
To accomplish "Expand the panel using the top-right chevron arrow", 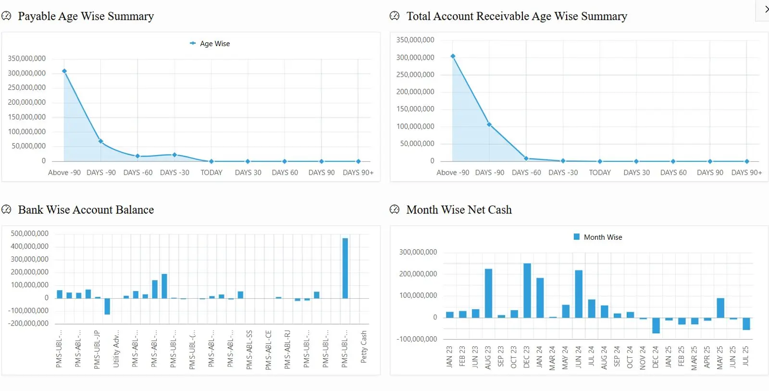I will pyautogui.click(x=765, y=9).
